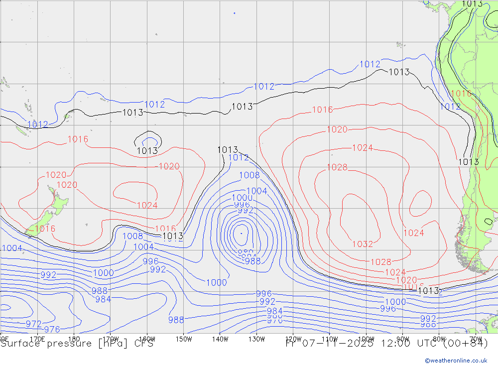The height and width of the screenshot is (365, 498).
Task: Click the 80W longitude label
Action: click(x=439, y=339)
